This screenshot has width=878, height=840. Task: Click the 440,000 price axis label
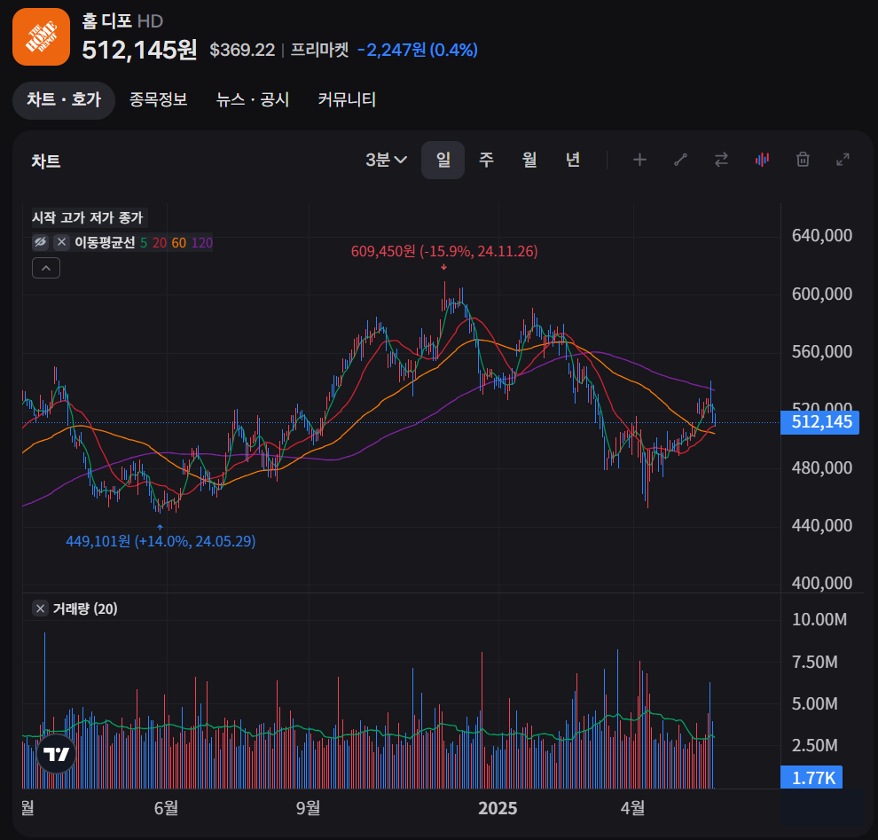click(x=822, y=525)
